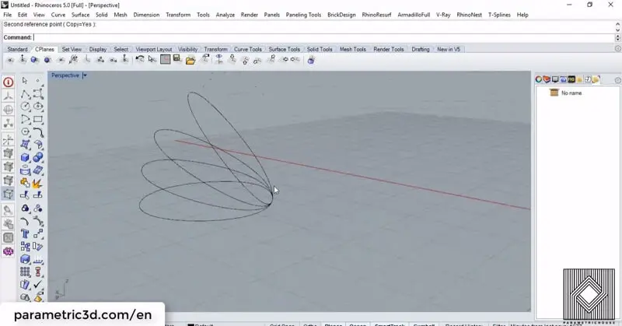The width and height of the screenshot is (622, 326).
Task: Choose the Polyline tool in left toolbar
Action: (25, 93)
